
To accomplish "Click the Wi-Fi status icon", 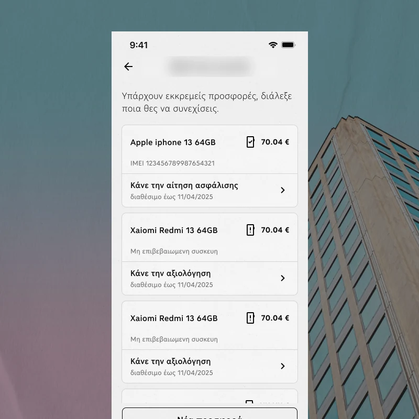I will (273, 45).
